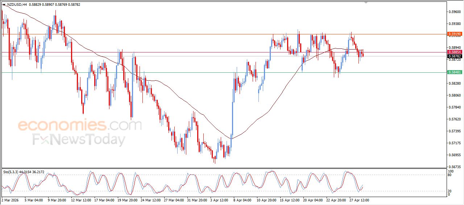The image size is (464, 205).
Task: Click the 0.59600 price scale label
Action: 454,12
